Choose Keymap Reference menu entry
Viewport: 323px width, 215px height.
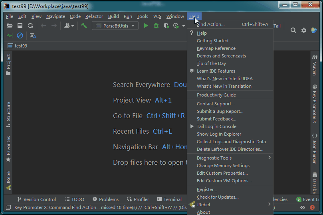[230, 48]
